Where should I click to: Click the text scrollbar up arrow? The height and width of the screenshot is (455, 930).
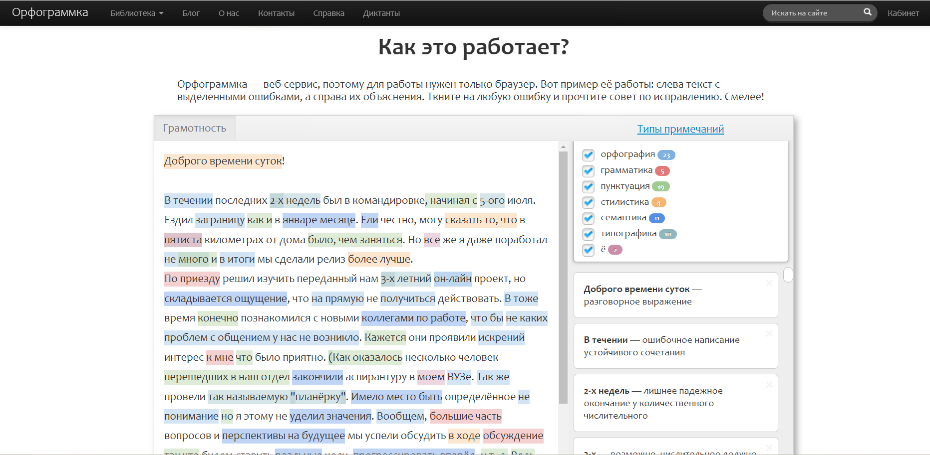point(563,147)
